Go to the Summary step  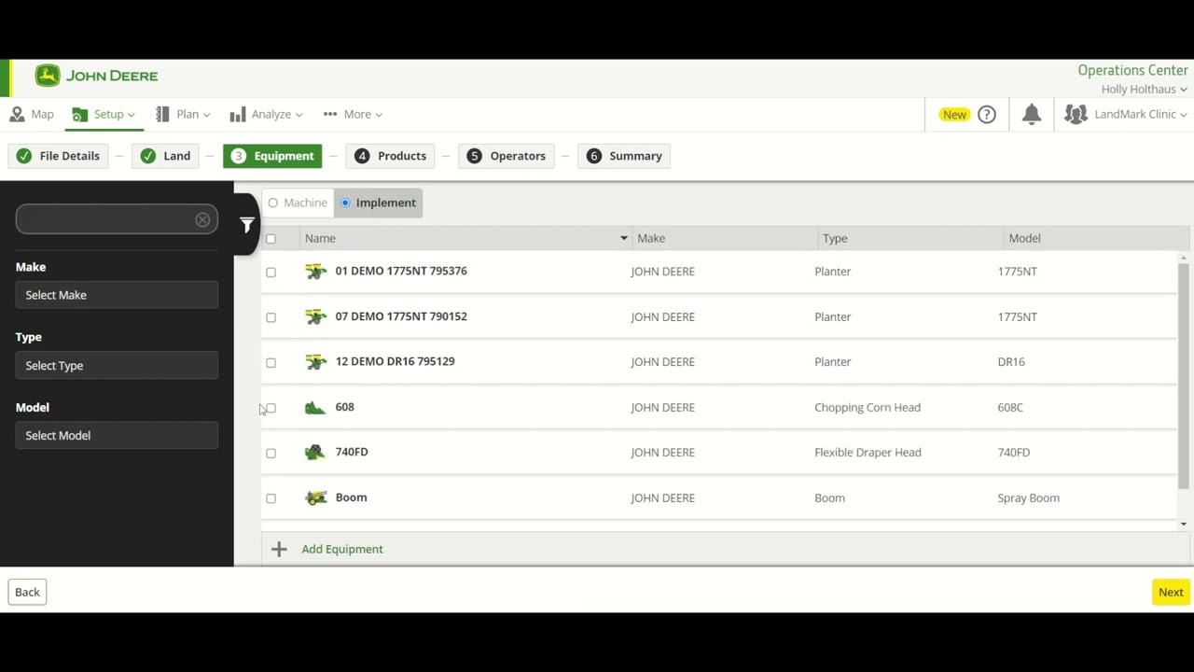pos(624,156)
